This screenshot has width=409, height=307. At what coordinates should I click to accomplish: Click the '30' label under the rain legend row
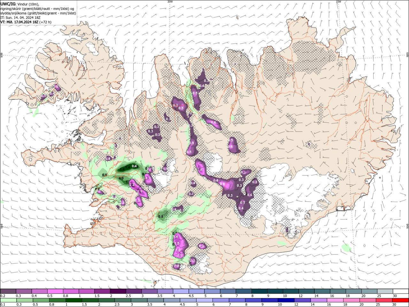(x=395, y=305)
